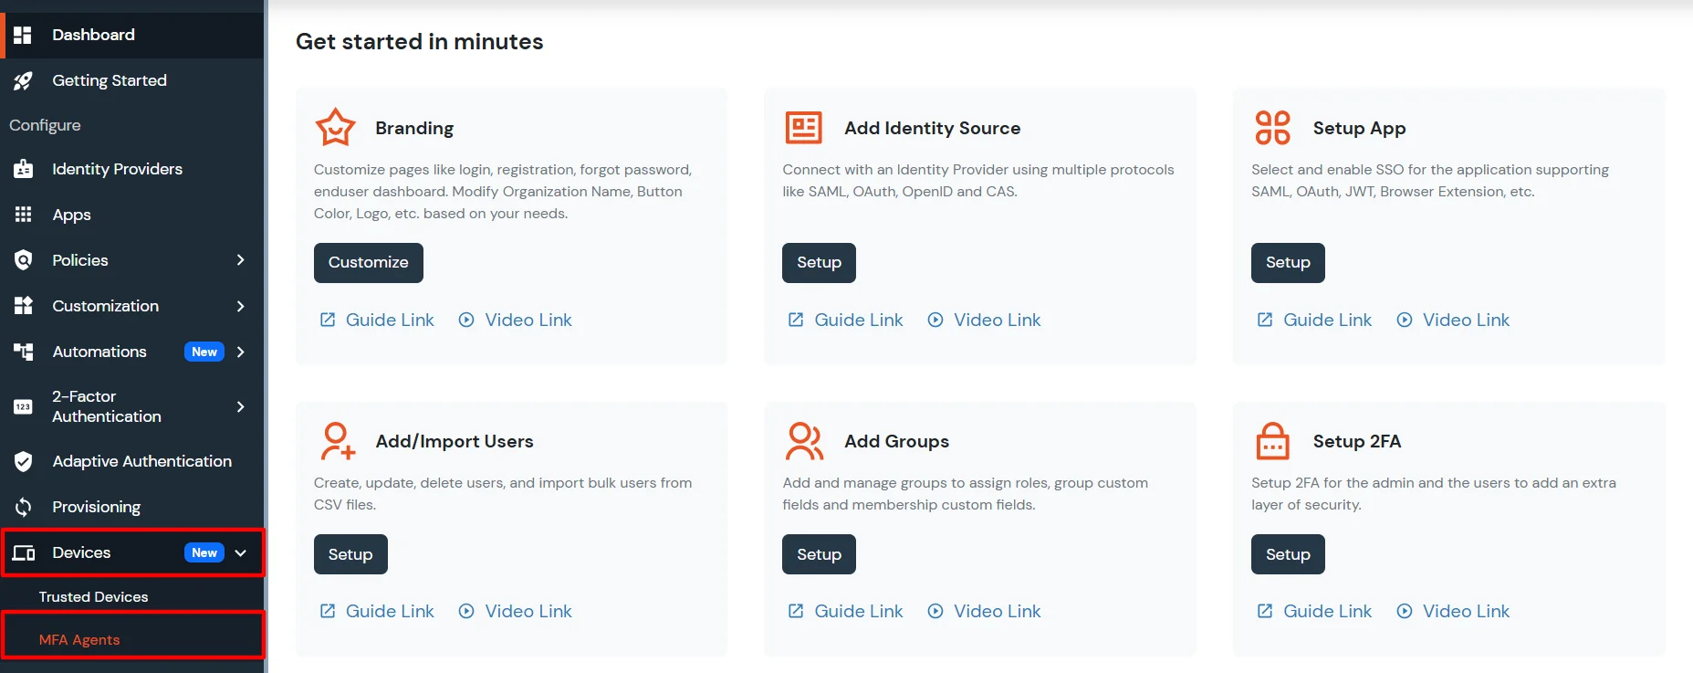Click external-link icon in Add Identity Source card
Viewport: 1693px width, 673px height.
coord(796,320)
